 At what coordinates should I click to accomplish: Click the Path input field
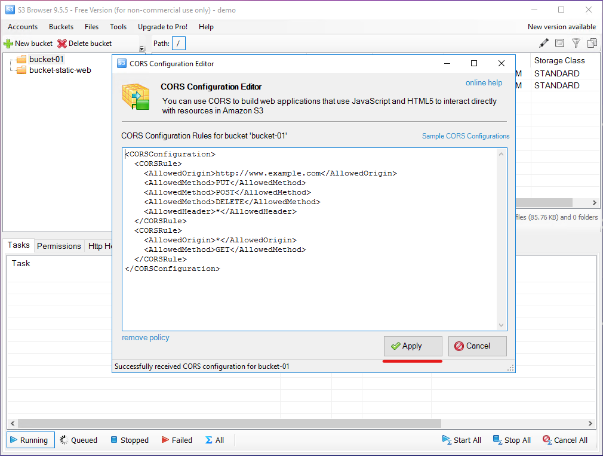pyautogui.click(x=179, y=43)
